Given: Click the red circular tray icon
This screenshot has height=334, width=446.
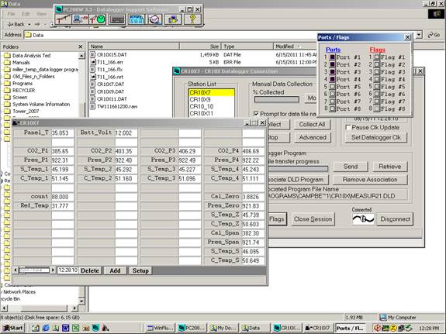Looking at the screenshot, I should point(377,328).
